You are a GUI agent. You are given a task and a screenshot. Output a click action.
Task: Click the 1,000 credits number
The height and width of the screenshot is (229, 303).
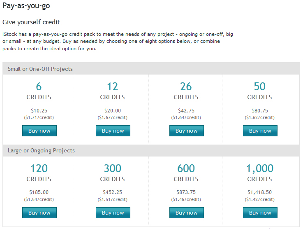point(260,168)
